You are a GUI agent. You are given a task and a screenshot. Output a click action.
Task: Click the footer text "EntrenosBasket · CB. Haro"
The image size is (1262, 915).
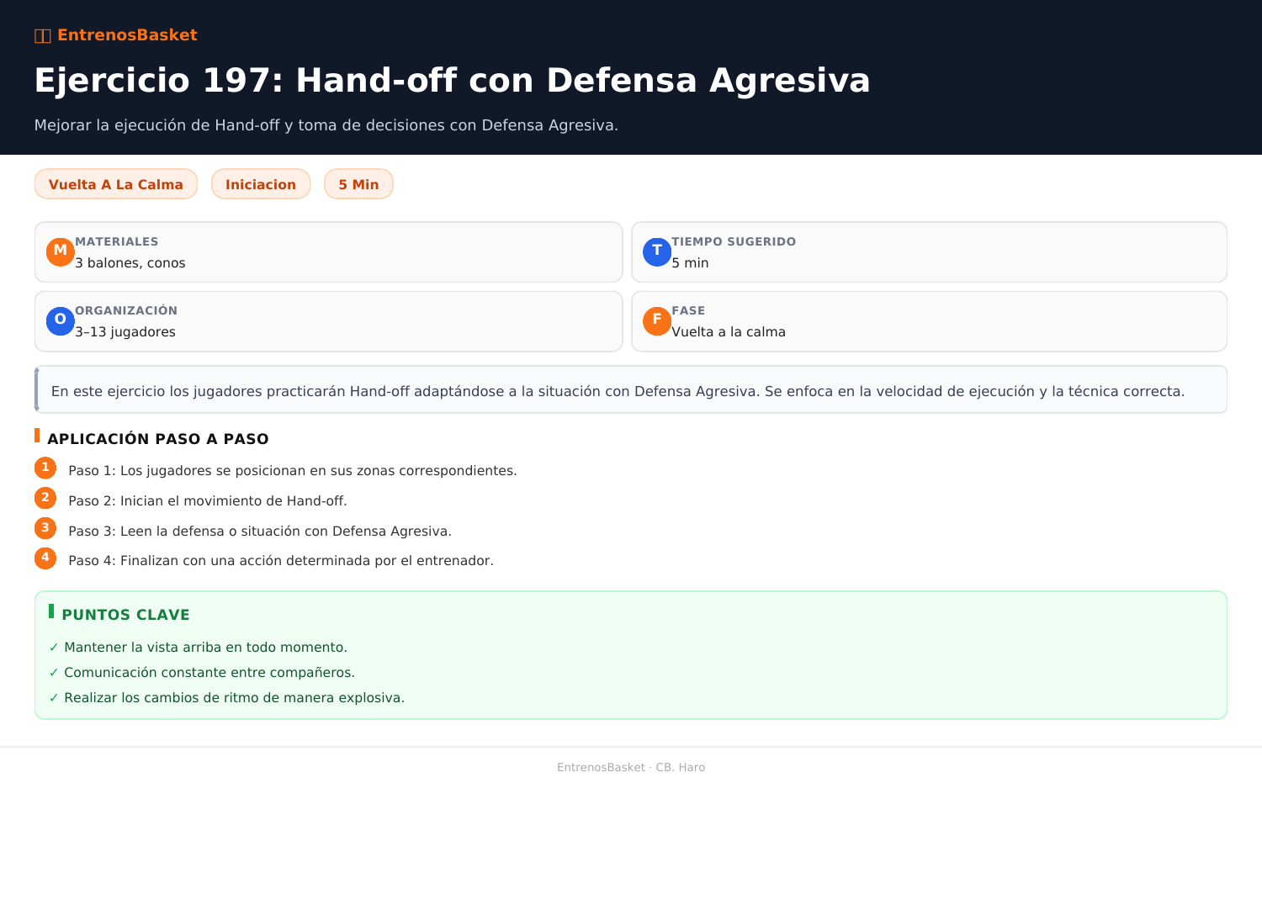click(631, 768)
